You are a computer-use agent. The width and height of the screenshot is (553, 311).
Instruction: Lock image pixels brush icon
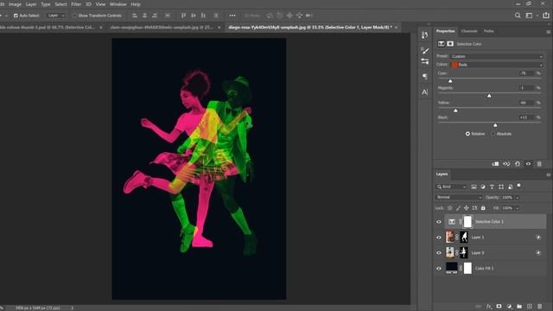coord(458,208)
